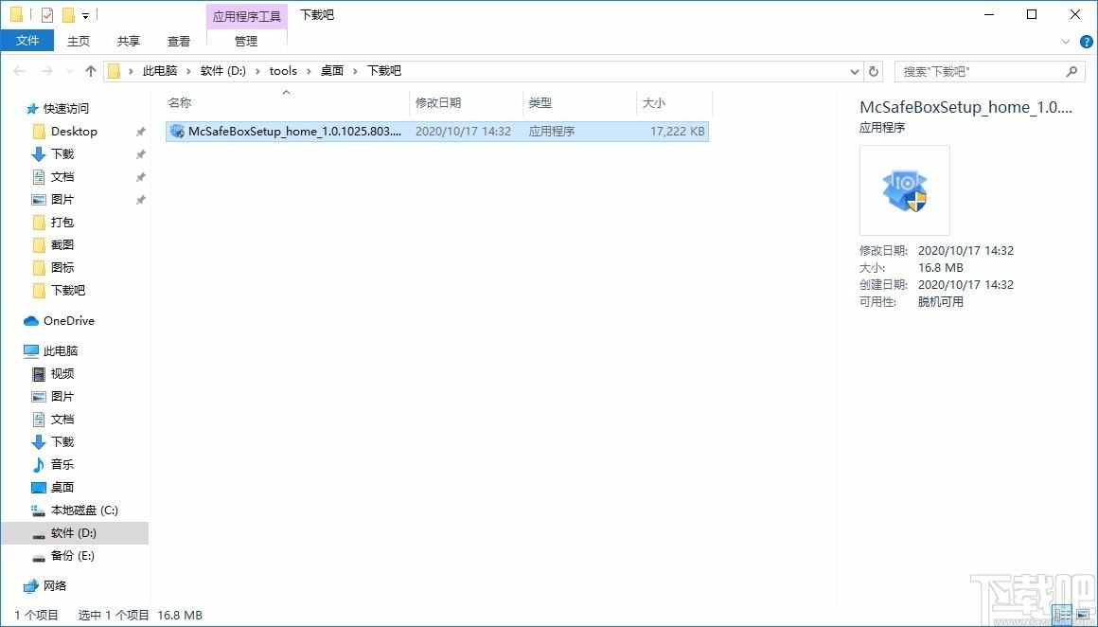
Task: Select the McSafeBoxSetup_home file
Action: 437,131
